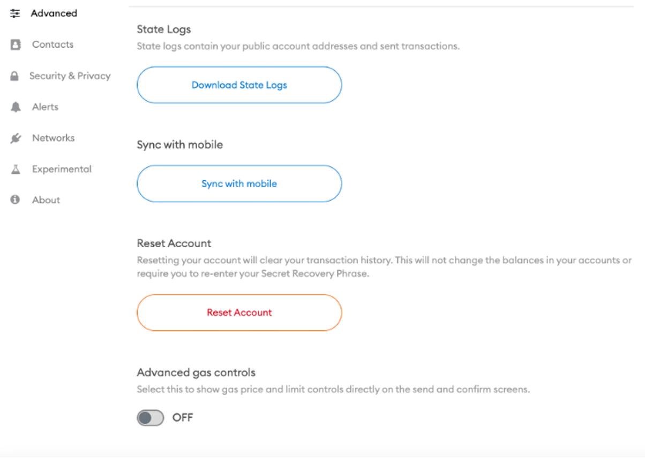
Task: Click the flask icon for Experimental
Action: click(16, 170)
